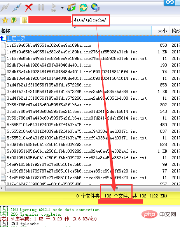Click the up-folder arrow icon in address bar

click(14, 20)
